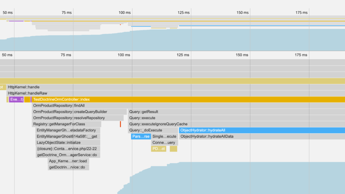Click the Registry::getManagerForClass span
Viewport: 345px width, 194px height.
pos(59,124)
